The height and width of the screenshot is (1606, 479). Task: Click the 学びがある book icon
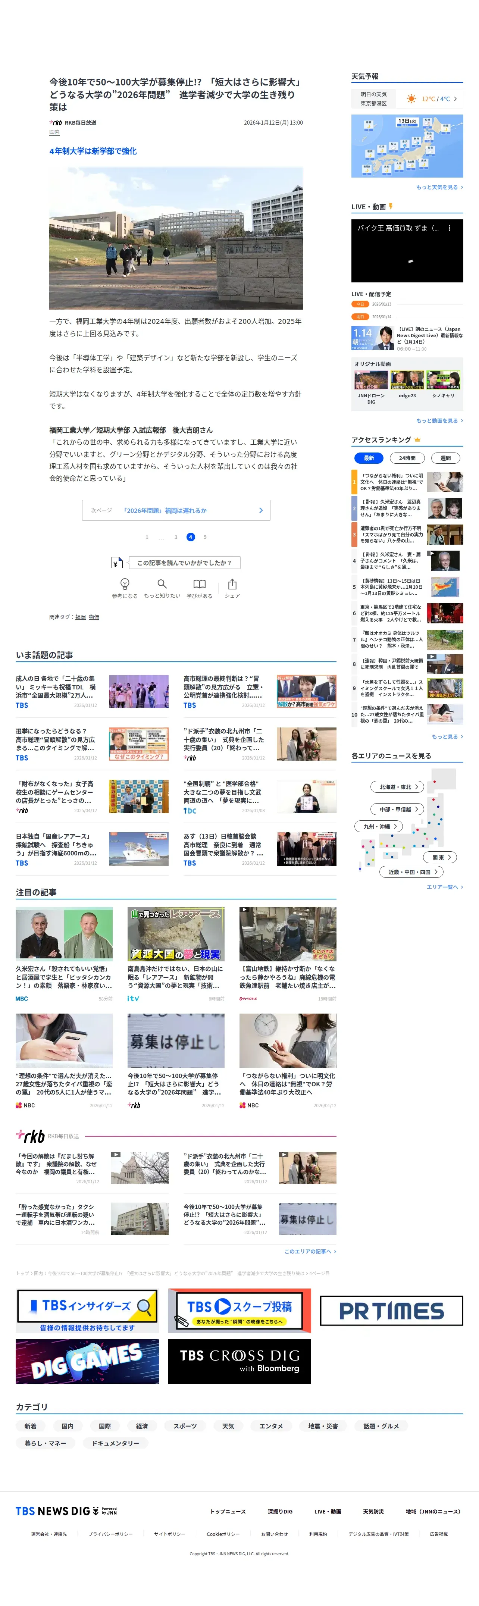click(200, 584)
